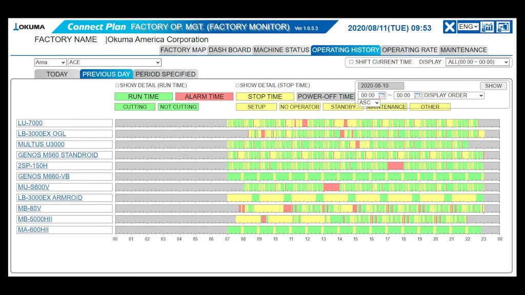The width and height of the screenshot is (525, 295).
Task: Open the chart graph icon in header
Action: pyautogui.click(x=487, y=27)
